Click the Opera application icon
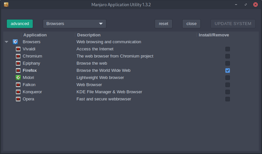The height and width of the screenshot is (154, 262). (x=18, y=99)
